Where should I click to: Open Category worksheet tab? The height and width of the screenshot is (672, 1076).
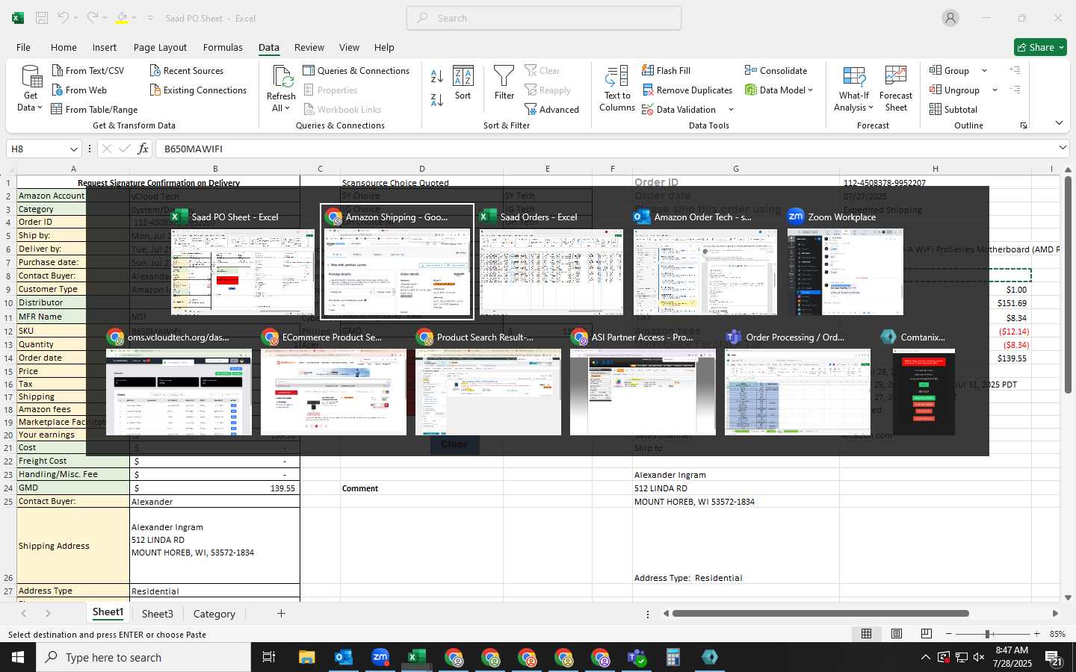[x=214, y=614]
